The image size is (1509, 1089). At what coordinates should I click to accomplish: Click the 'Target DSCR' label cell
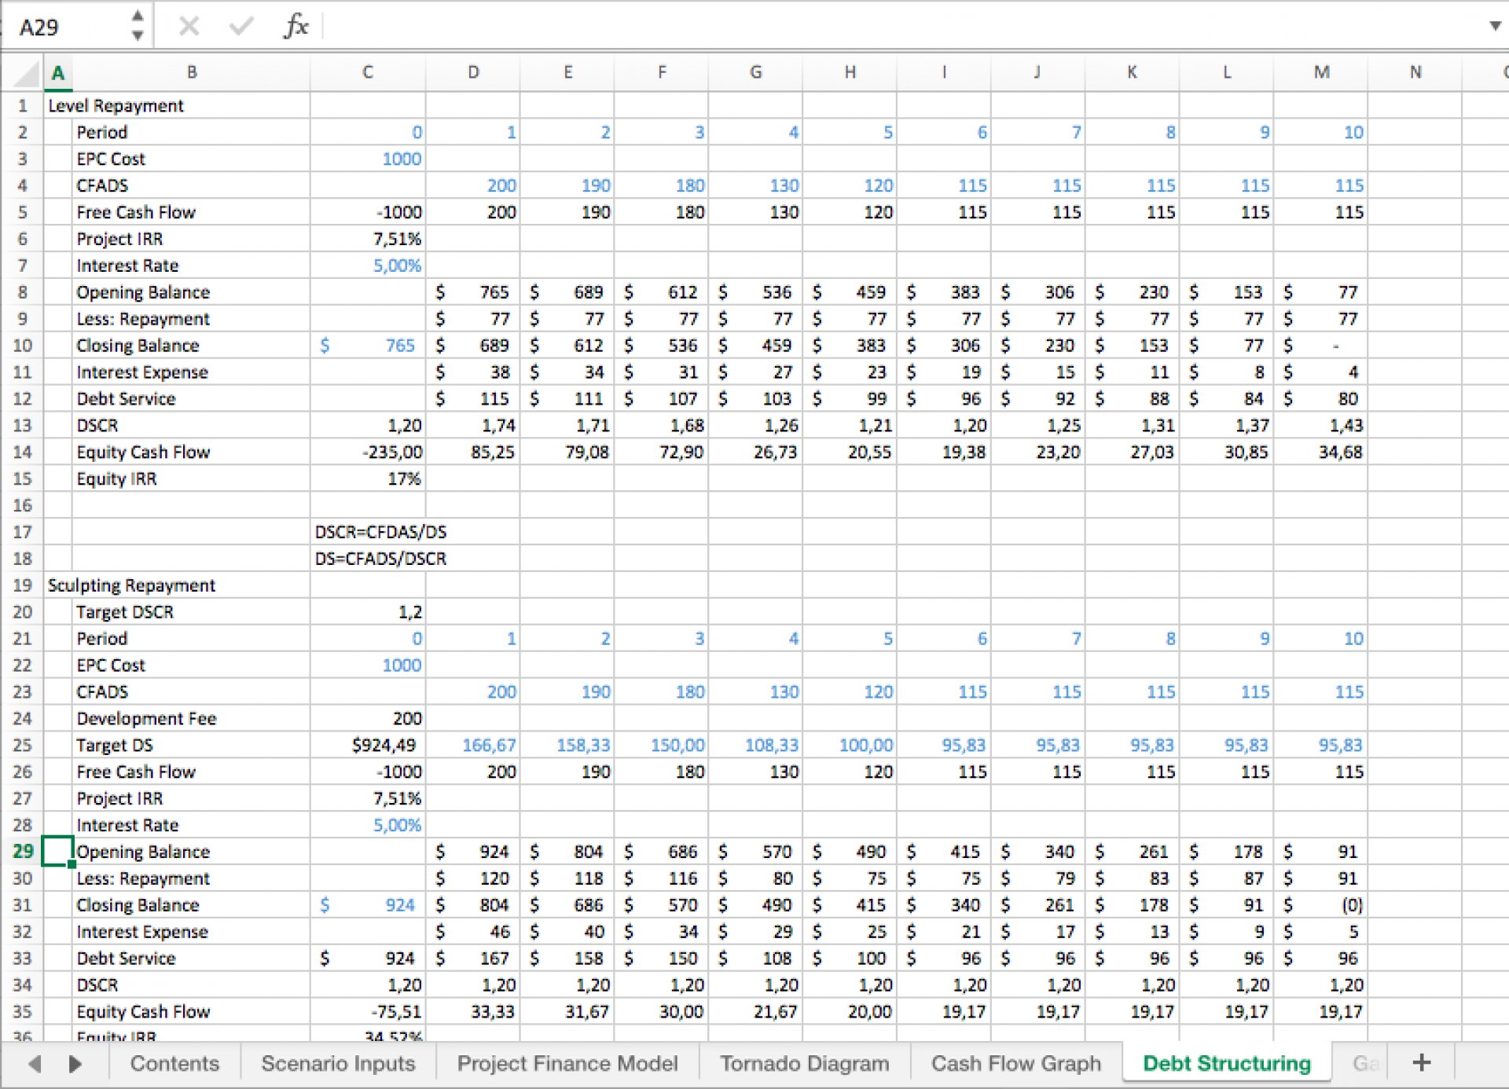191,612
